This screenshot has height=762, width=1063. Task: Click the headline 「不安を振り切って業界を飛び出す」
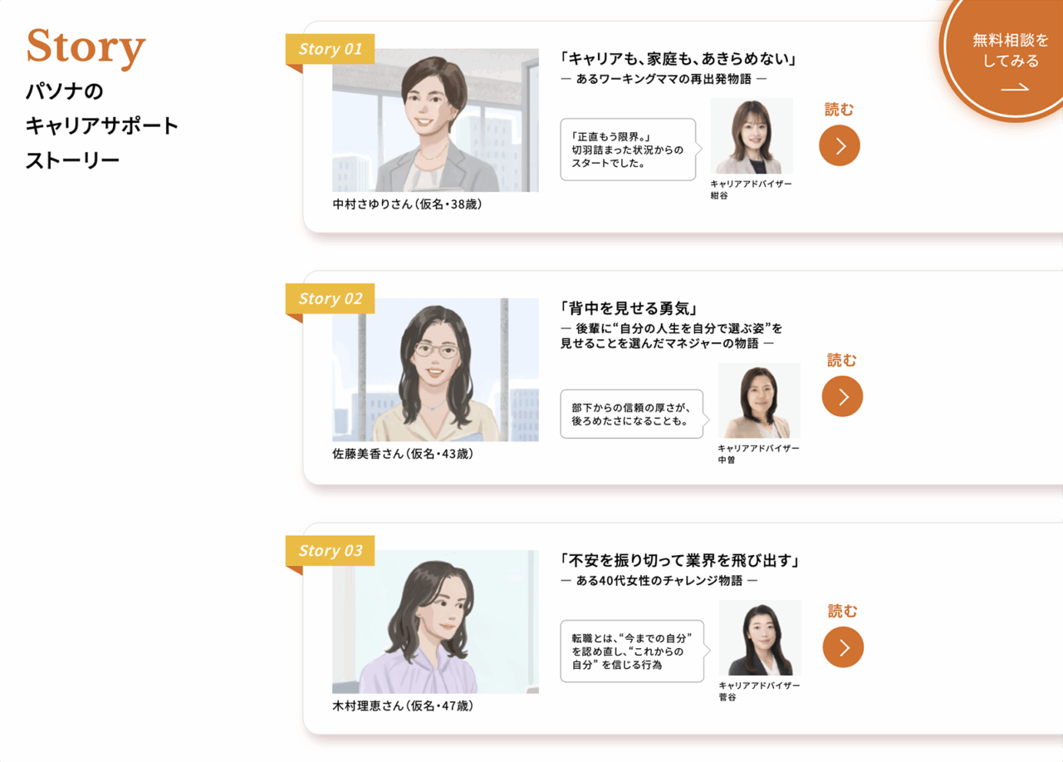point(680,561)
